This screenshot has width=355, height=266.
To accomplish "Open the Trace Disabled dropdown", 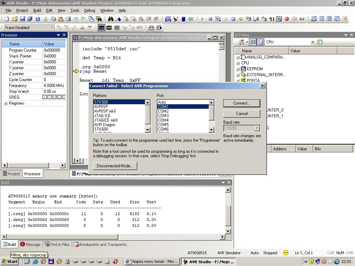I will coord(52,28).
